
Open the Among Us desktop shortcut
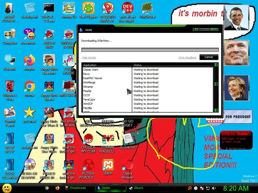(x=69, y=10)
